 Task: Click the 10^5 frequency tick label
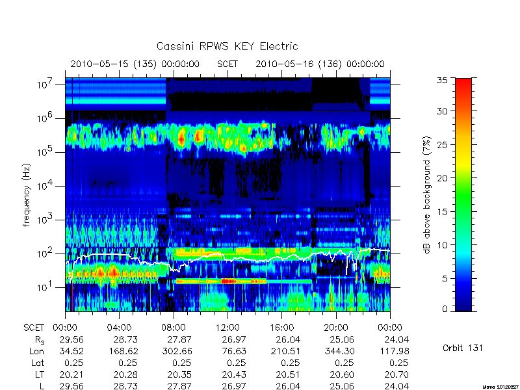coord(45,151)
